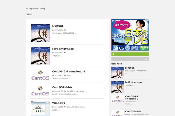The image size is (175, 116).
Task: Click the tag icon in the empty.exe post meta
Action: [65, 53]
